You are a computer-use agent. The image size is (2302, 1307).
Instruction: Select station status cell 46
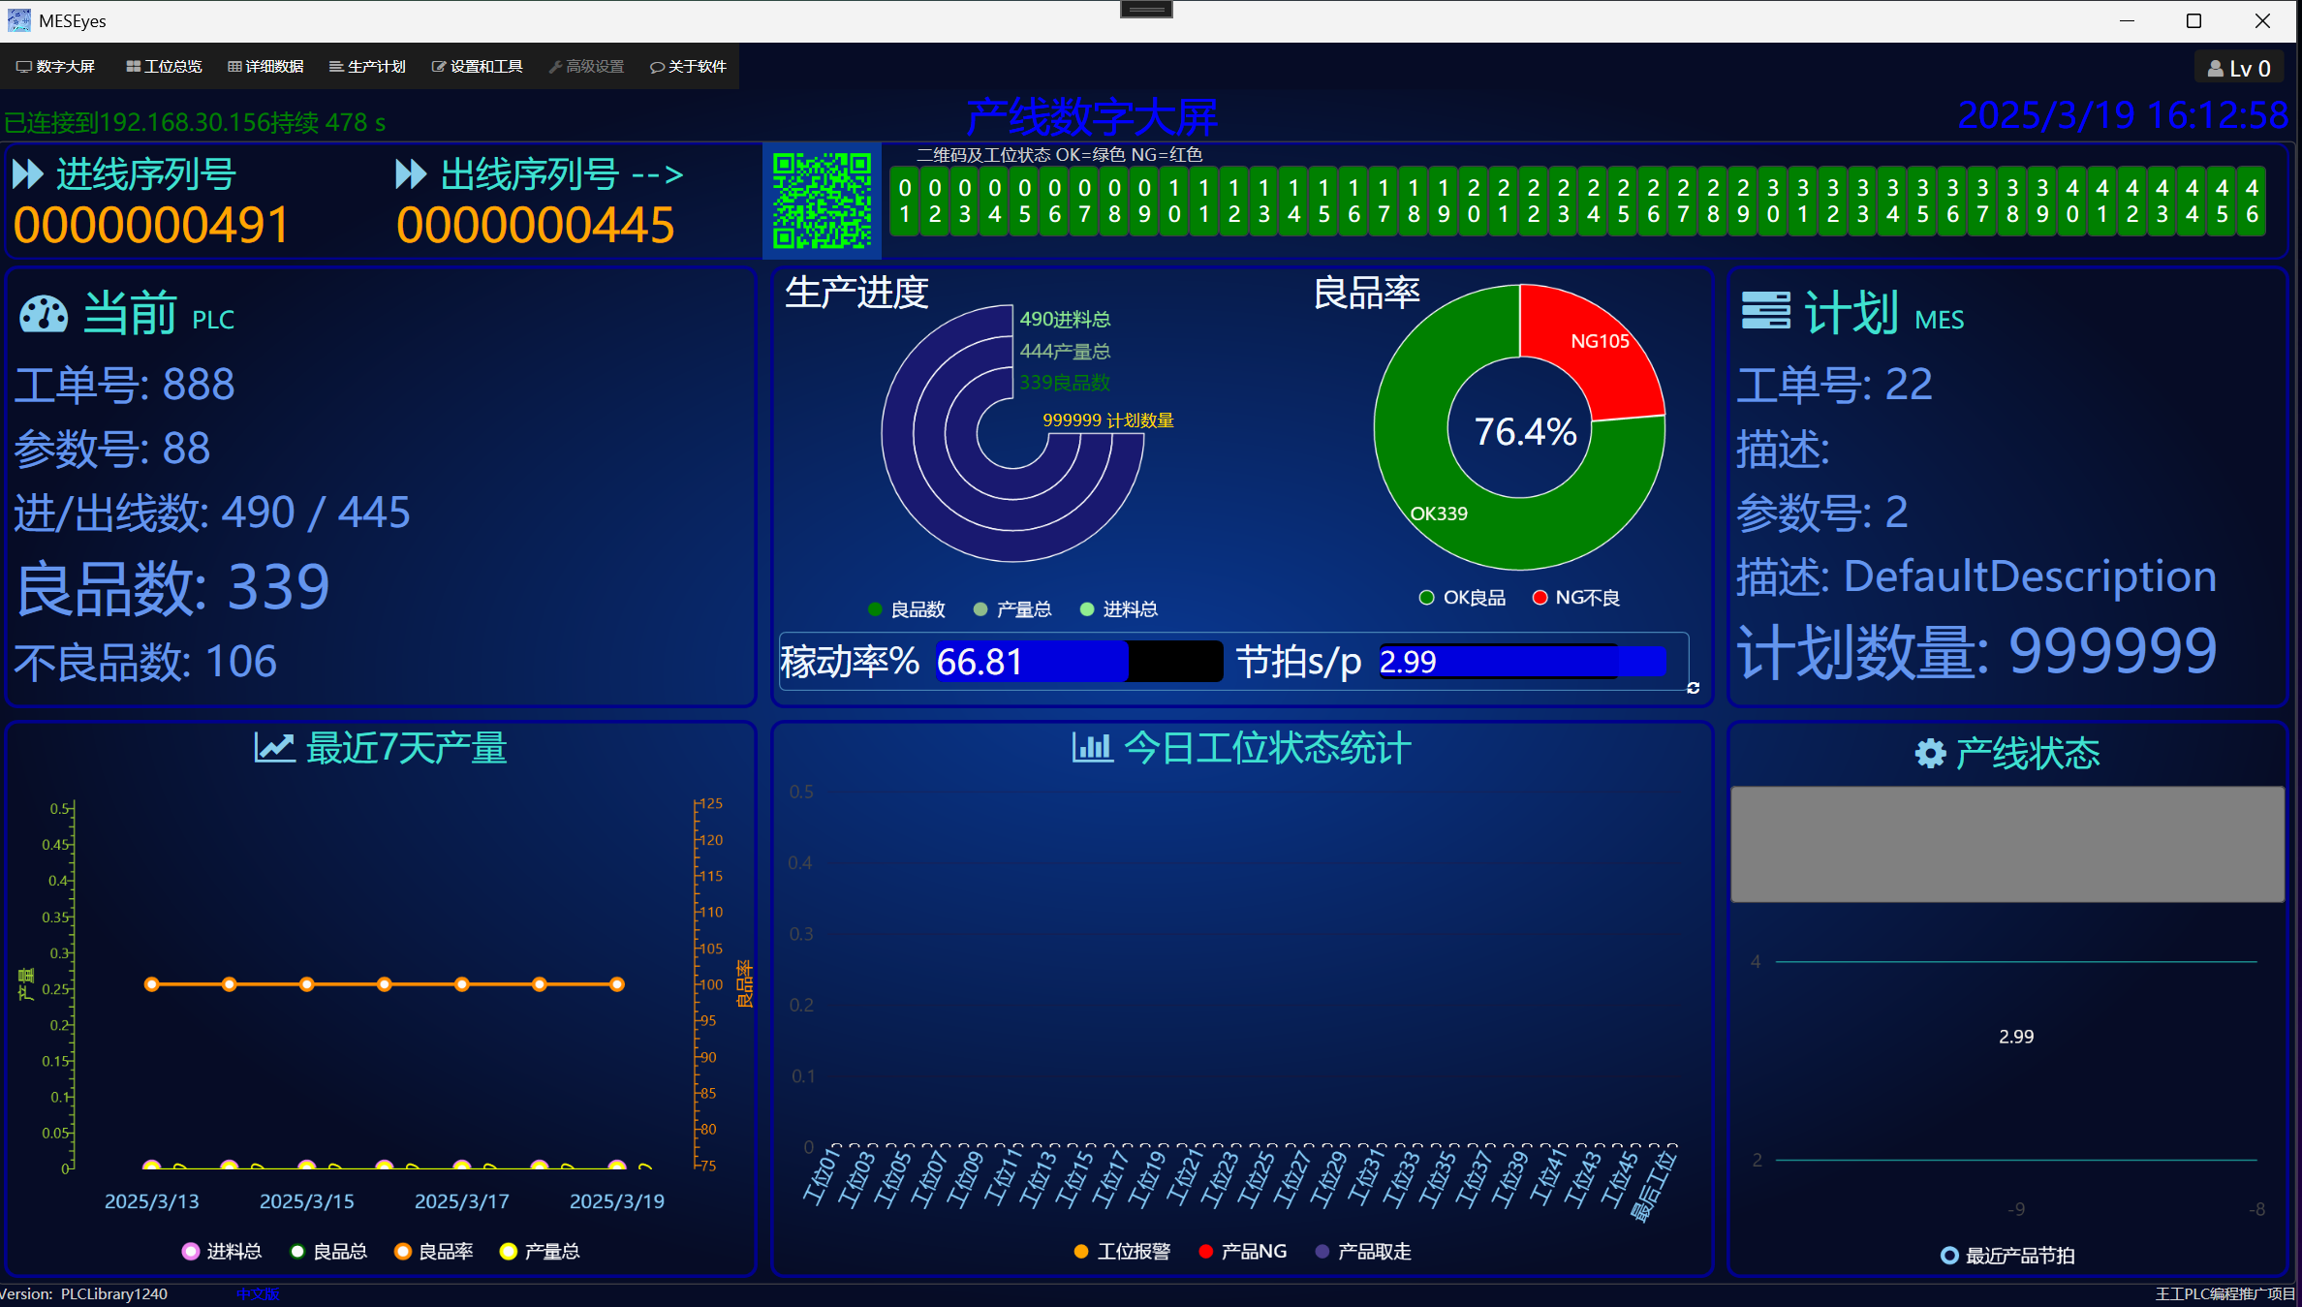point(2253,202)
